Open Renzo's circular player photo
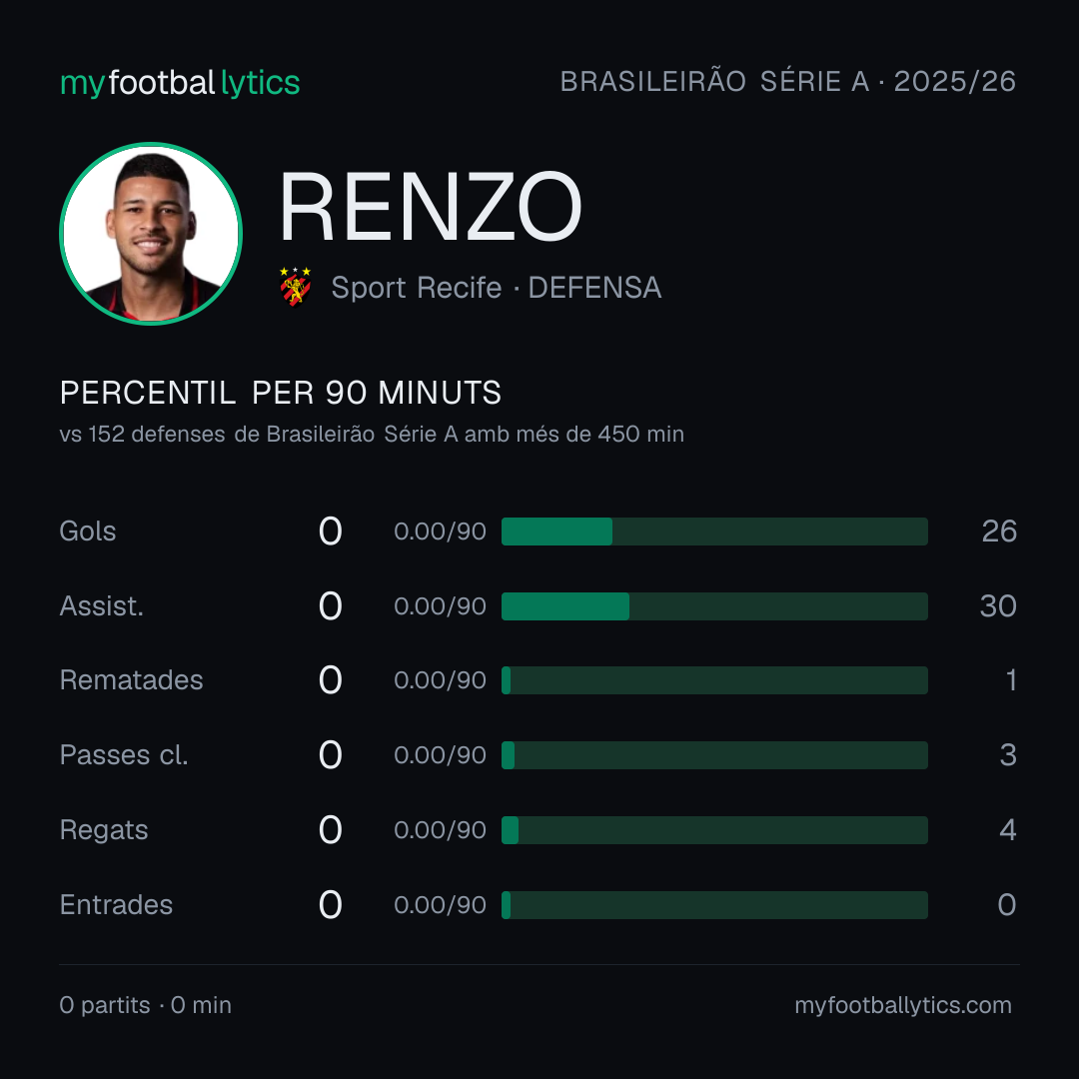This screenshot has height=1079, width=1079. [x=151, y=233]
